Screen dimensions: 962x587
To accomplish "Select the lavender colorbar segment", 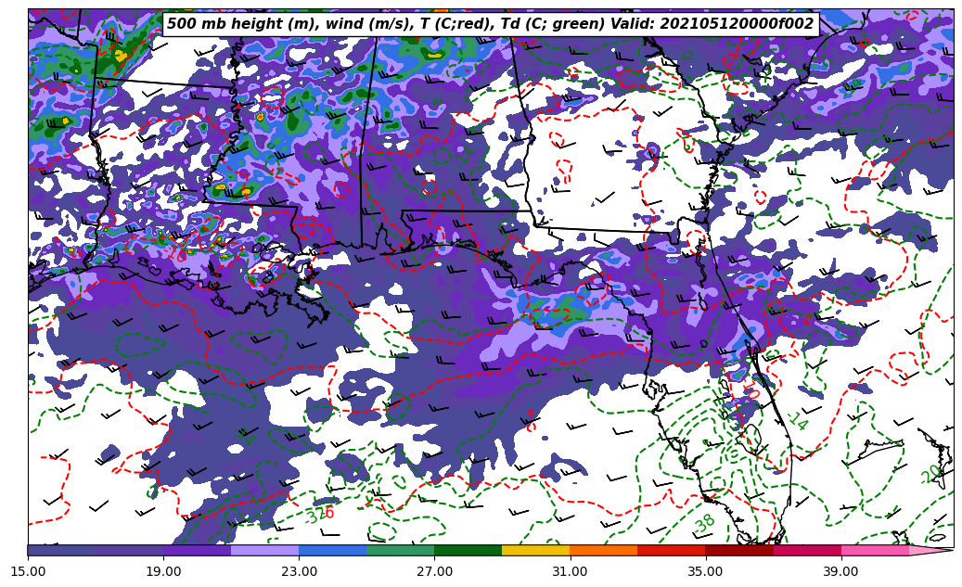I will (265, 551).
